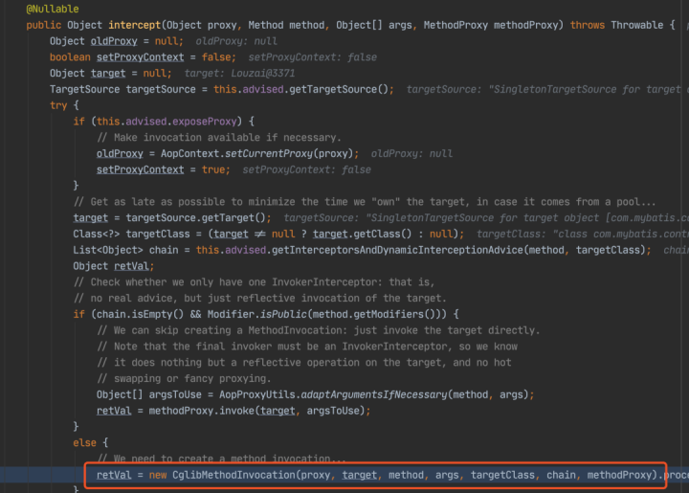Click the 'boolean' keyword
Screen dimensions: 689x493
point(70,57)
